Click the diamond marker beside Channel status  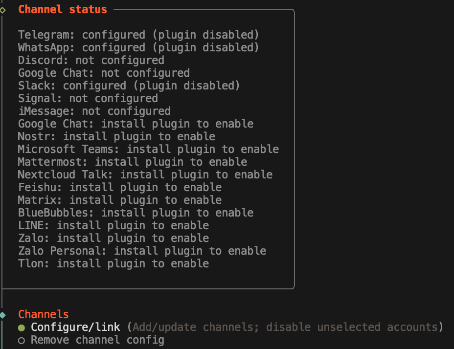coord(3,9)
